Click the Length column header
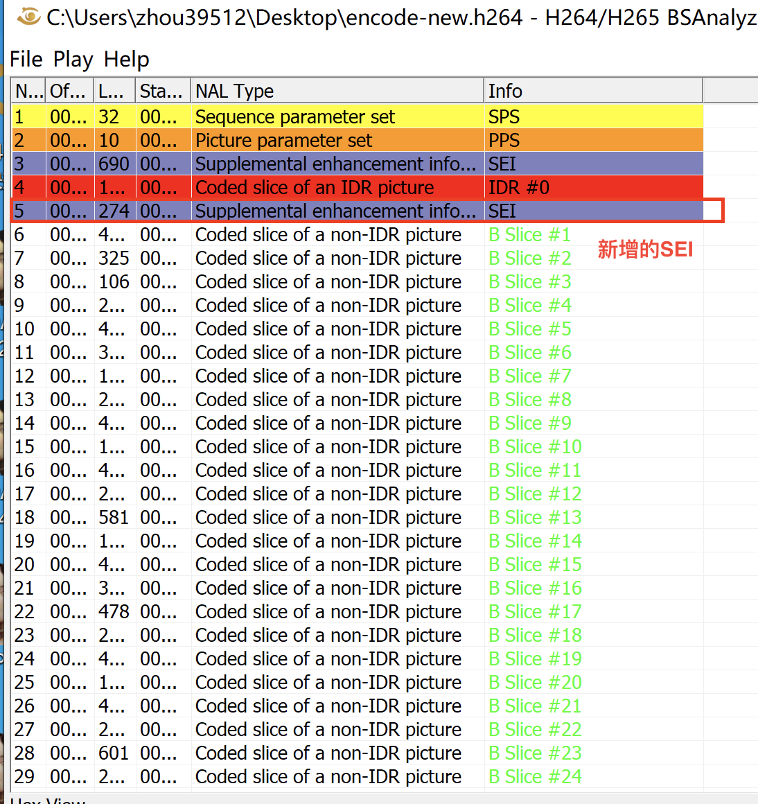Viewport: 758px width, 804px height. 114,91
